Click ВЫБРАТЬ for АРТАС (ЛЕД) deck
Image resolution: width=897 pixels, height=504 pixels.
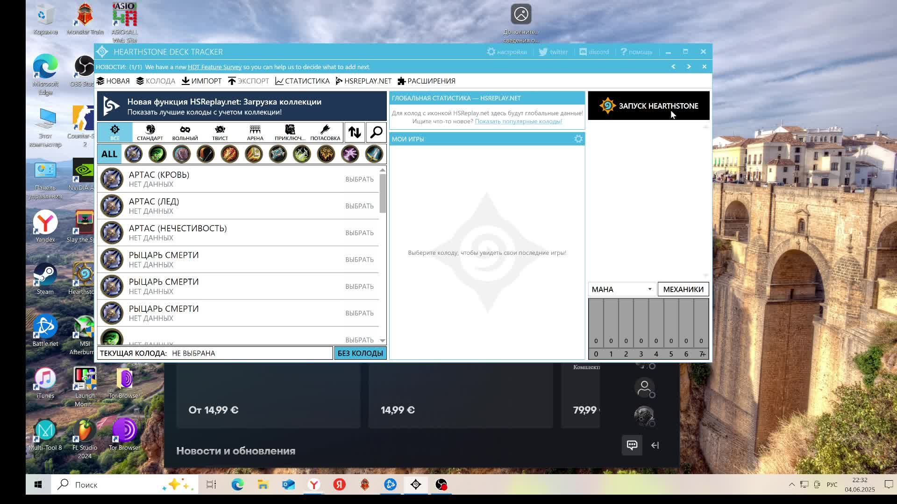click(359, 206)
